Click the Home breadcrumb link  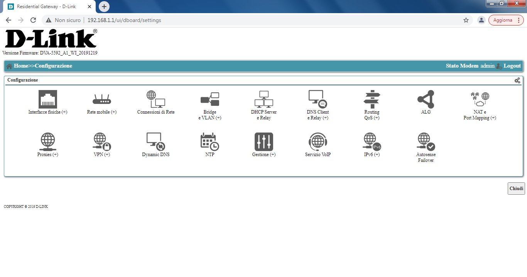[21, 66]
